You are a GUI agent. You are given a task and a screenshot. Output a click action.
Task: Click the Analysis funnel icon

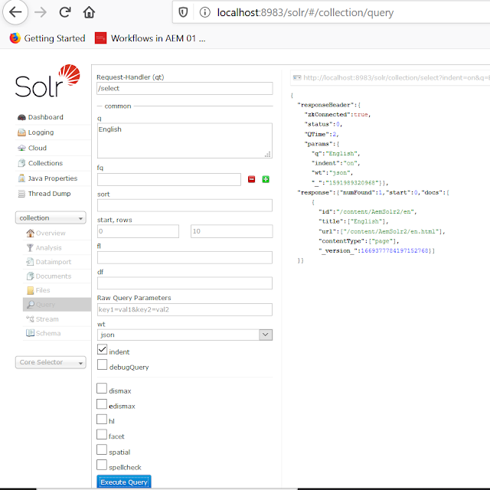(x=30, y=248)
